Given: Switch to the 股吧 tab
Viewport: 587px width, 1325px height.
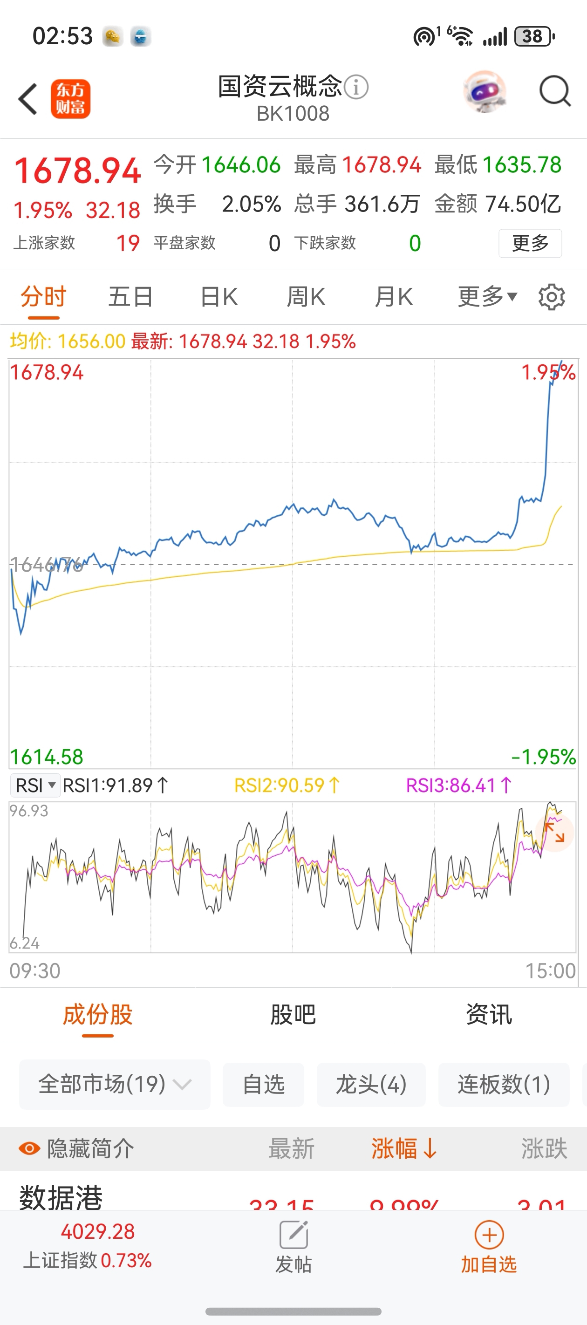Looking at the screenshot, I should [293, 1014].
